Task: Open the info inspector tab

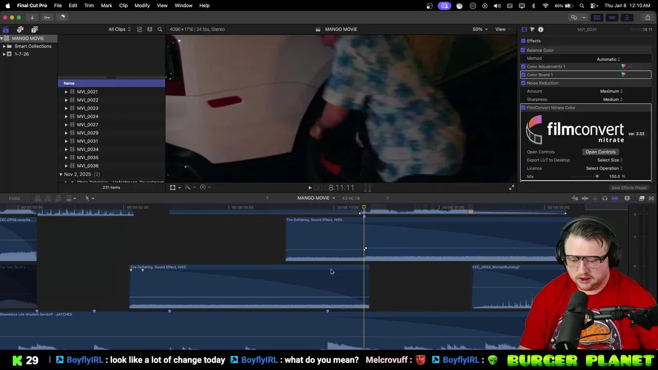Action: (541, 30)
